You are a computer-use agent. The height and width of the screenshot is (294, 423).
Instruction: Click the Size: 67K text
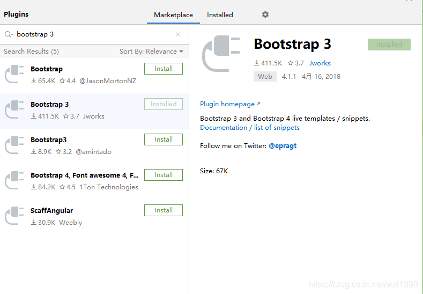(x=214, y=171)
